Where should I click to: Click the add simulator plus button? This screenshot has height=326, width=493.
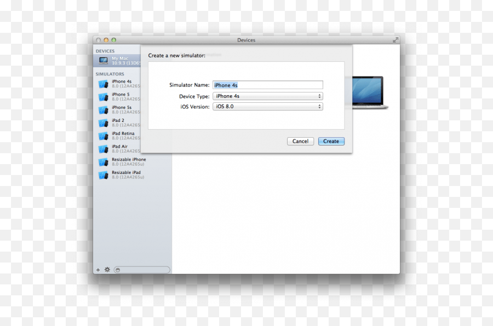point(98,269)
